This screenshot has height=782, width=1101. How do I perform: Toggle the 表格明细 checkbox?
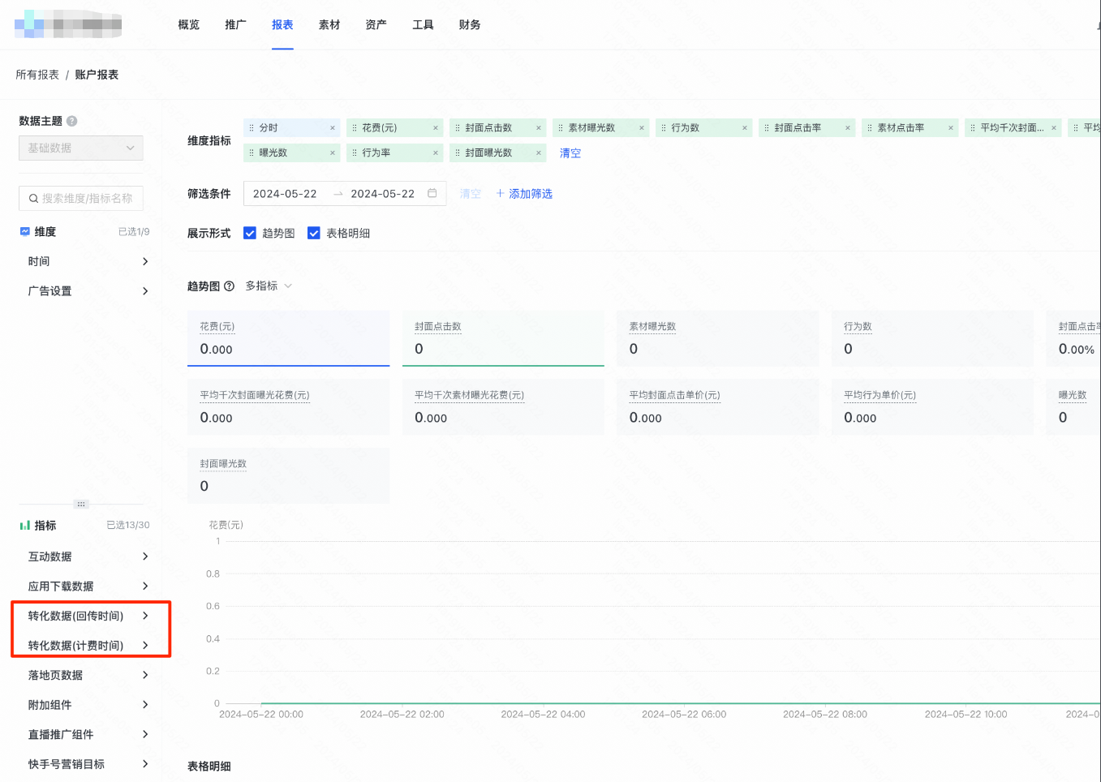tap(314, 233)
